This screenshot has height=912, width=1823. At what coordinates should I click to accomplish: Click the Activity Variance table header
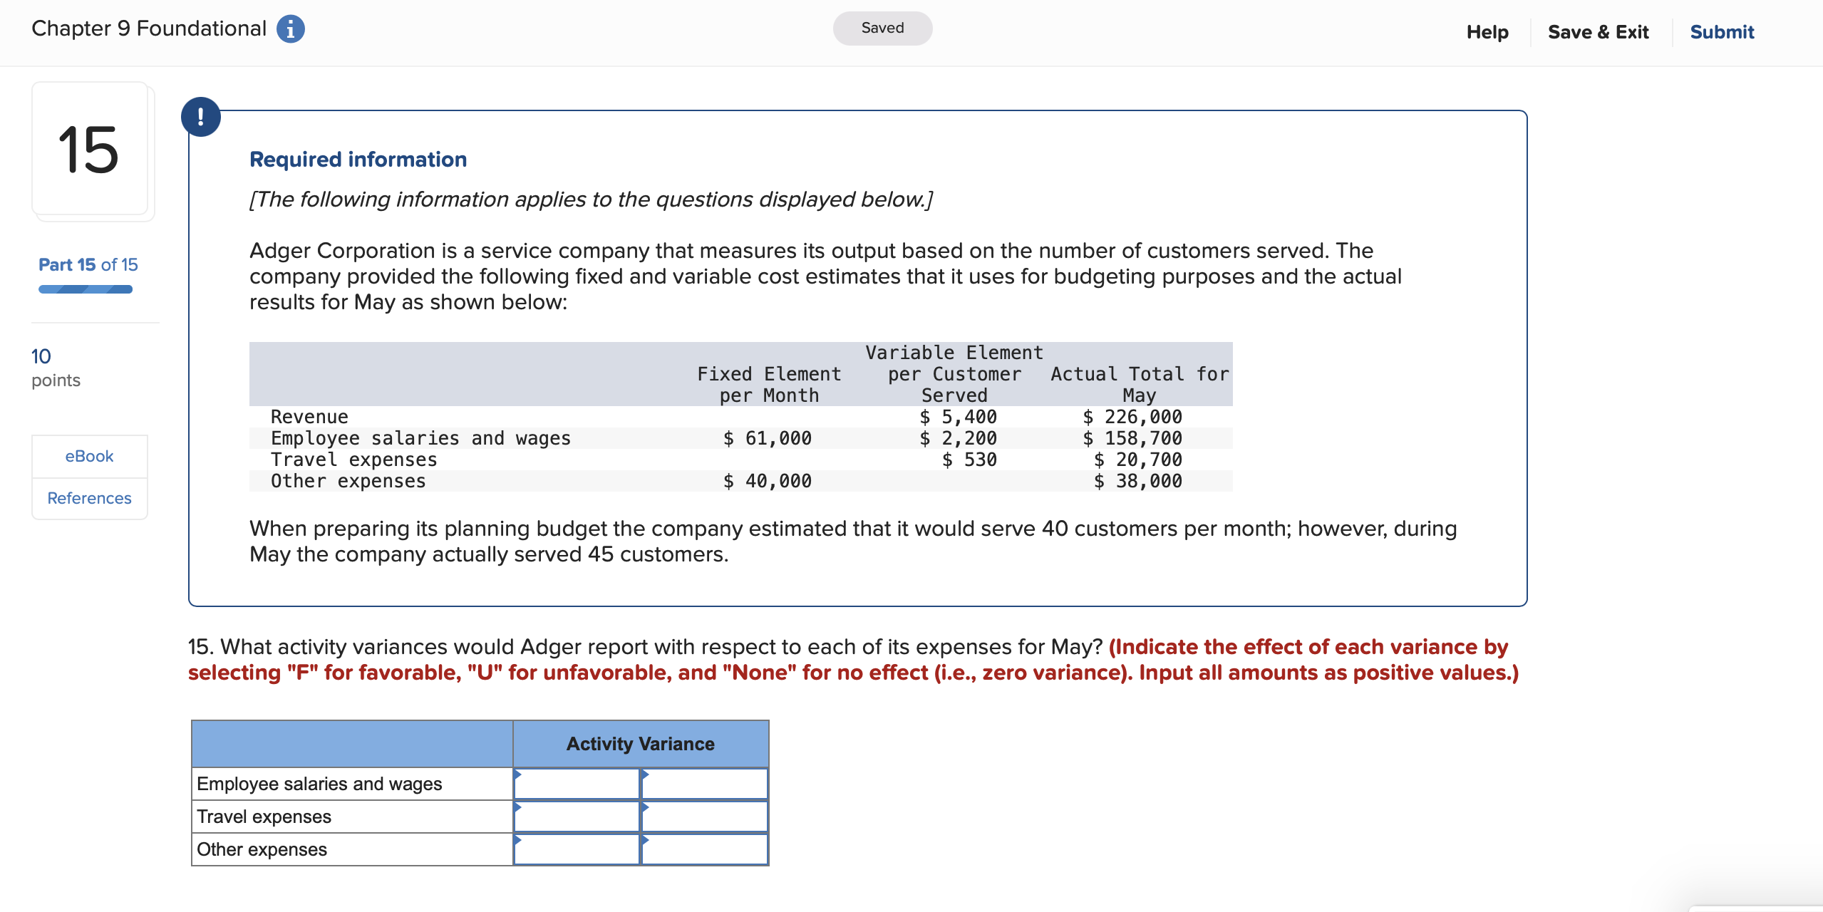point(640,743)
